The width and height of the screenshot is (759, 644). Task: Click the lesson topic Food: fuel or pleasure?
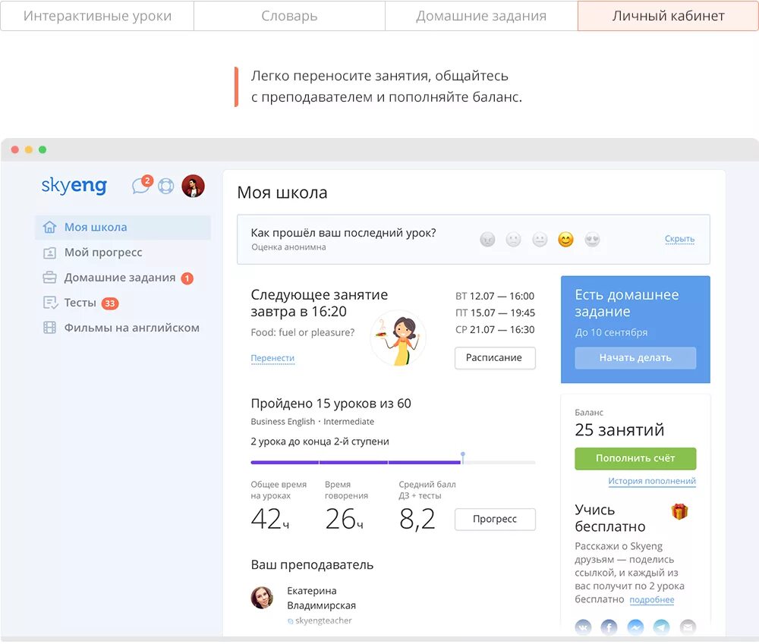(x=303, y=333)
